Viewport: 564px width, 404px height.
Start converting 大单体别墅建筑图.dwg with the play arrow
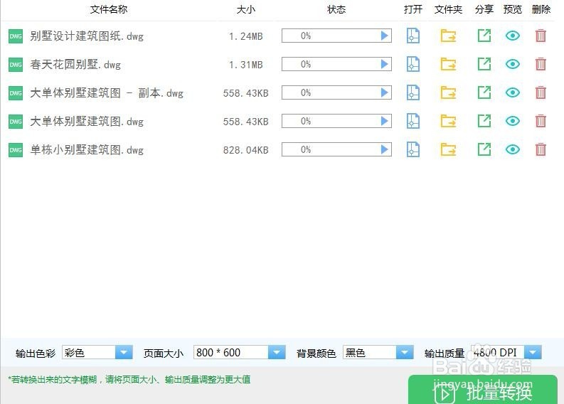[x=385, y=121]
